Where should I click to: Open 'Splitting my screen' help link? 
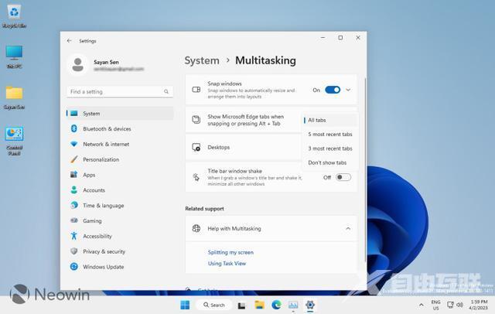pyautogui.click(x=230, y=252)
